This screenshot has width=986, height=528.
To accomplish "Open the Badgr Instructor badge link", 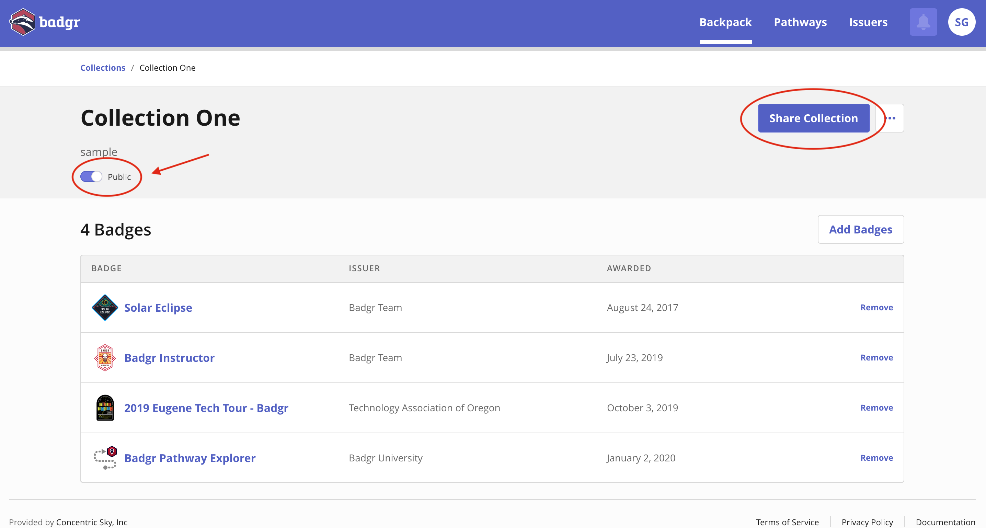I will pyautogui.click(x=169, y=358).
